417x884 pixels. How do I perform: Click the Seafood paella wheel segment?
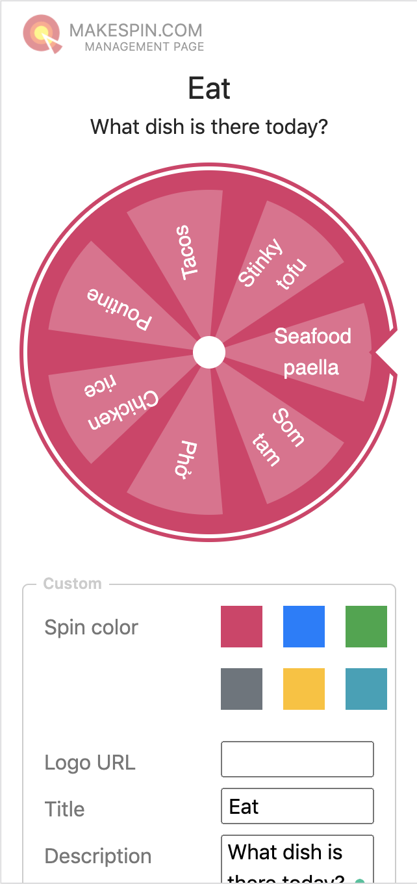point(312,351)
